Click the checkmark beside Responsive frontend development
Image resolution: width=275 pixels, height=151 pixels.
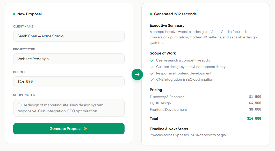click(x=152, y=73)
